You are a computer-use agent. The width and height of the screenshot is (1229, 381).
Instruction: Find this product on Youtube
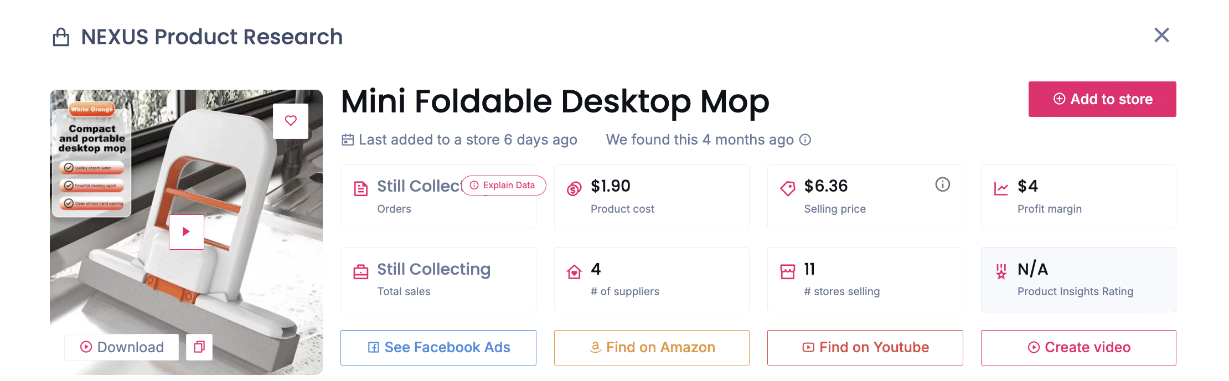click(x=865, y=347)
